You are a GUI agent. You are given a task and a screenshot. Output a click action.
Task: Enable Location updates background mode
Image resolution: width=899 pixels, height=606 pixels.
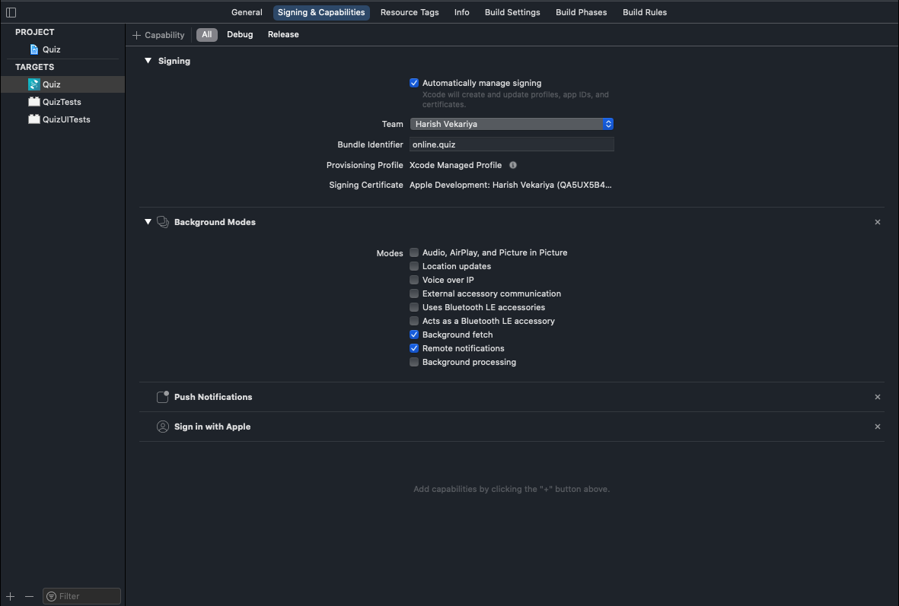[414, 266]
